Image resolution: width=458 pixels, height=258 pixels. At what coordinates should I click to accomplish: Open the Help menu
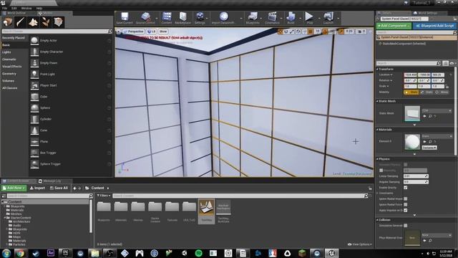pos(39,8)
